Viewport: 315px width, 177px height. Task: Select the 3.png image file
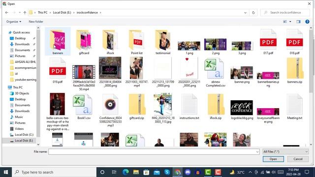(x=242, y=48)
